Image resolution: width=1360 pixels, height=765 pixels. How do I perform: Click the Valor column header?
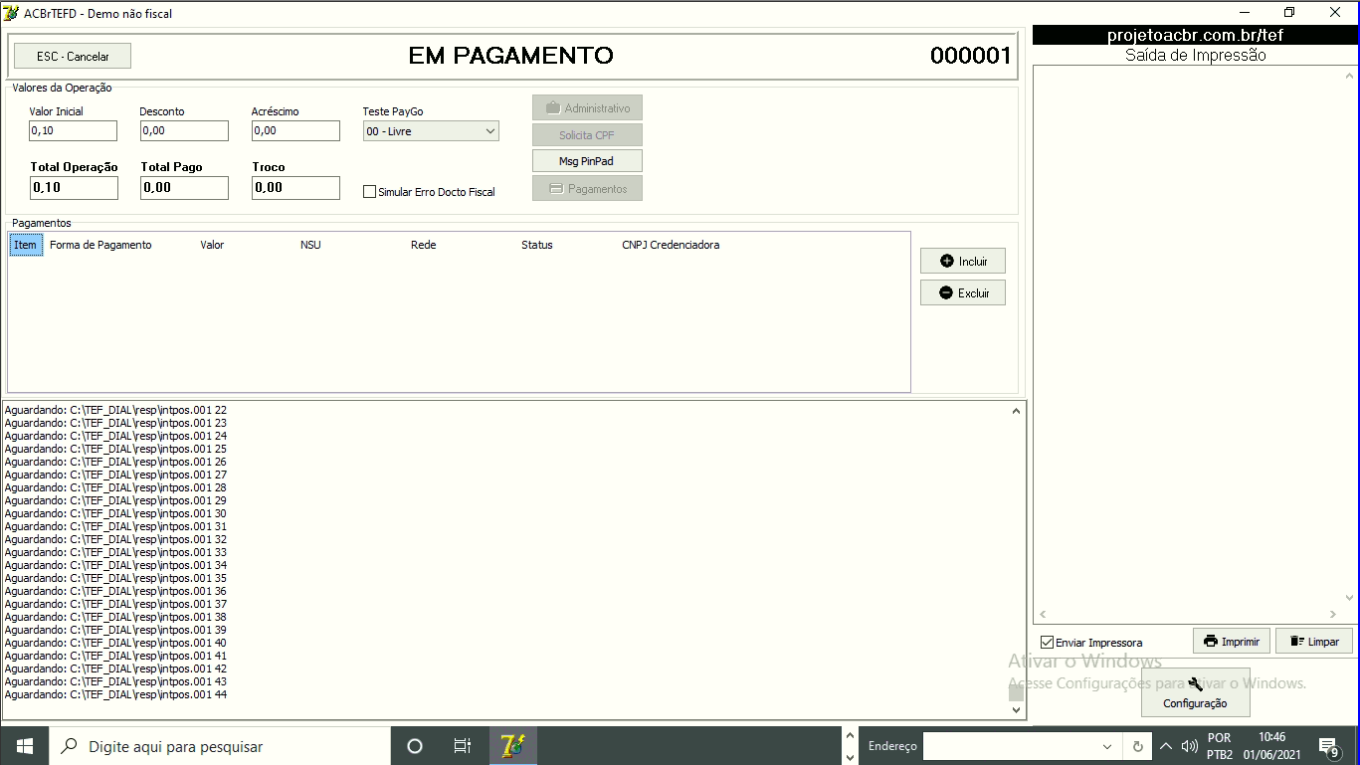click(x=212, y=245)
